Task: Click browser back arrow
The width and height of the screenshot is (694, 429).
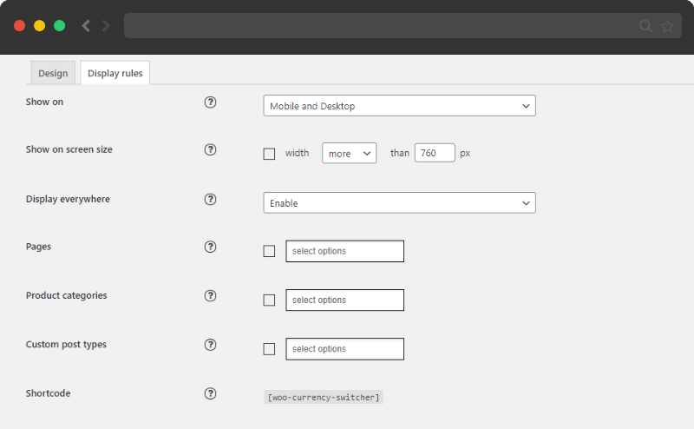Action: (x=86, y=26)
